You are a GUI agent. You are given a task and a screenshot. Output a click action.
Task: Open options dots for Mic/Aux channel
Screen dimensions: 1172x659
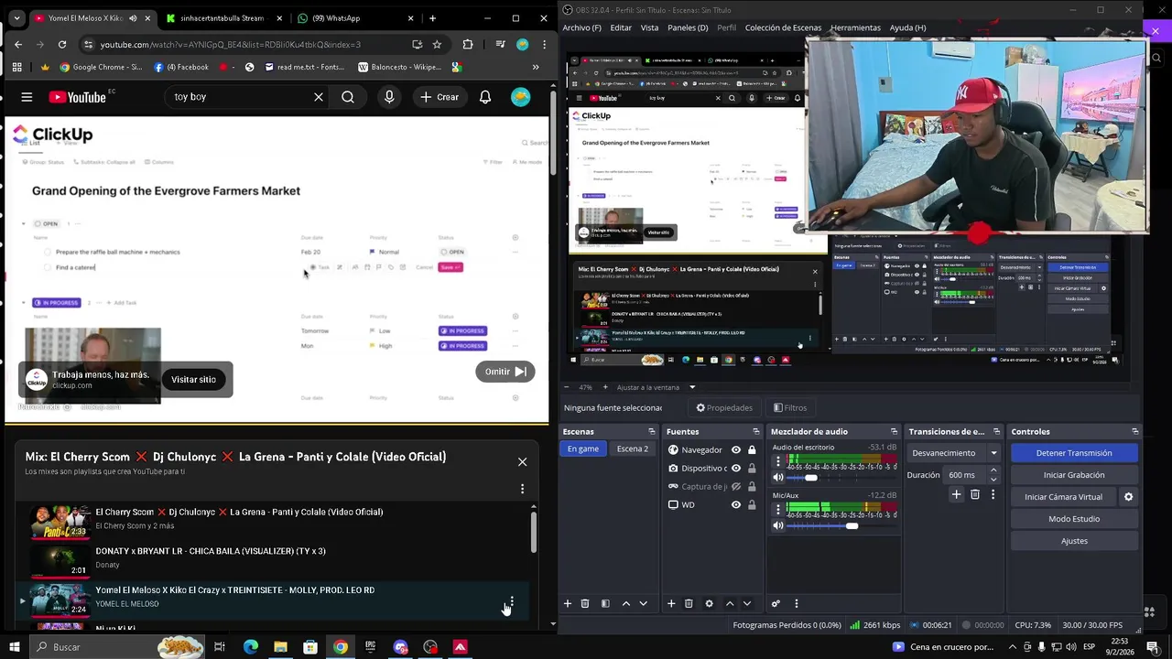tap(778, 510)
